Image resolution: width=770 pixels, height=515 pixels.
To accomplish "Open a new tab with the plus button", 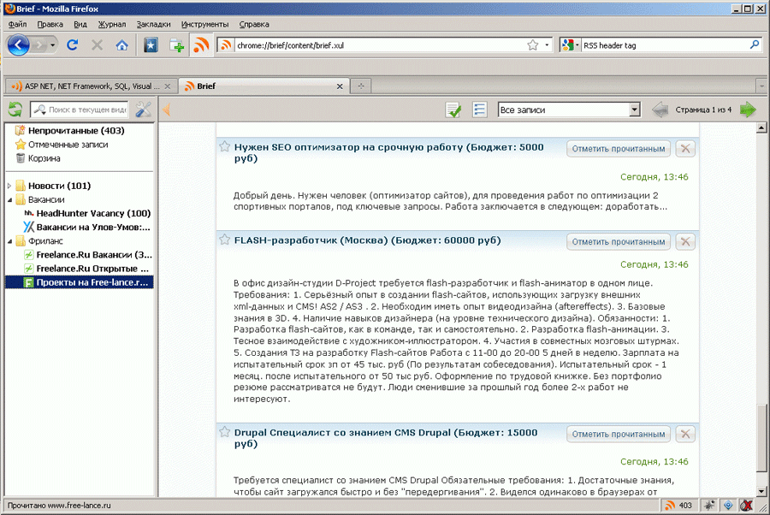I will pyautogui.click(x=361, y=86).
